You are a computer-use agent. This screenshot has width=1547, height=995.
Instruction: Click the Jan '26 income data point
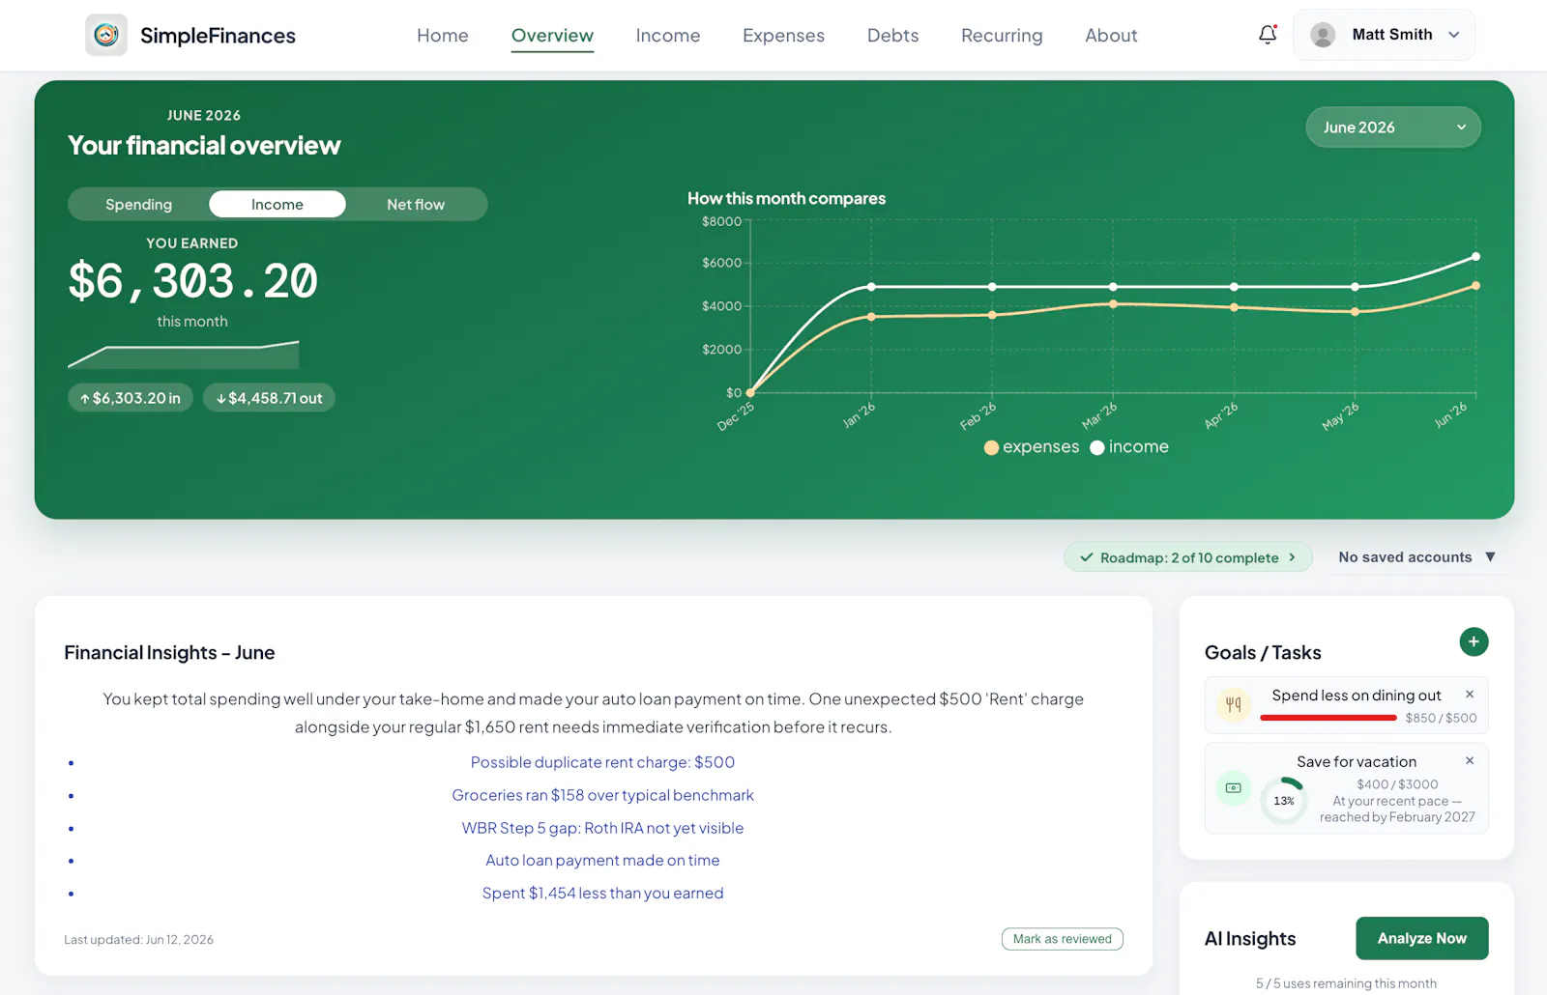pos(871,287)
